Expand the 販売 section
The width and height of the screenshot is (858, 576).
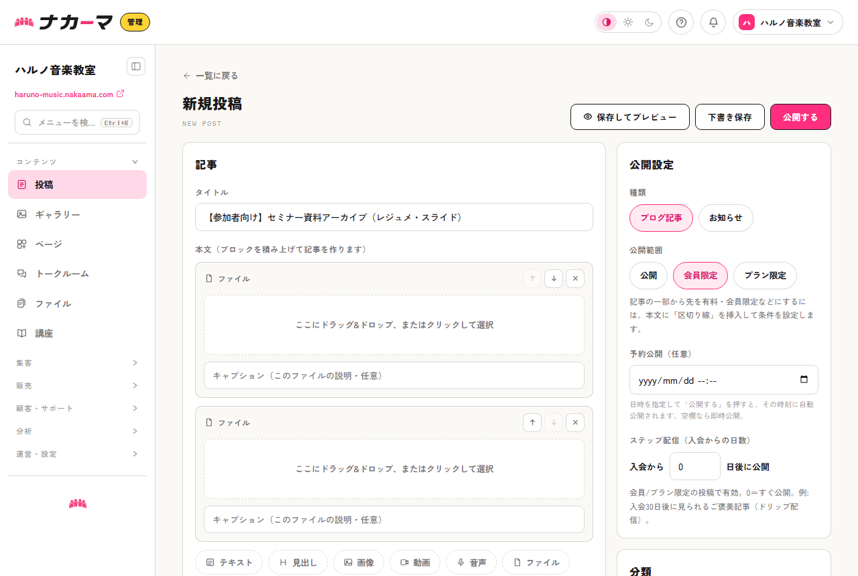click(x=77, y=386)
